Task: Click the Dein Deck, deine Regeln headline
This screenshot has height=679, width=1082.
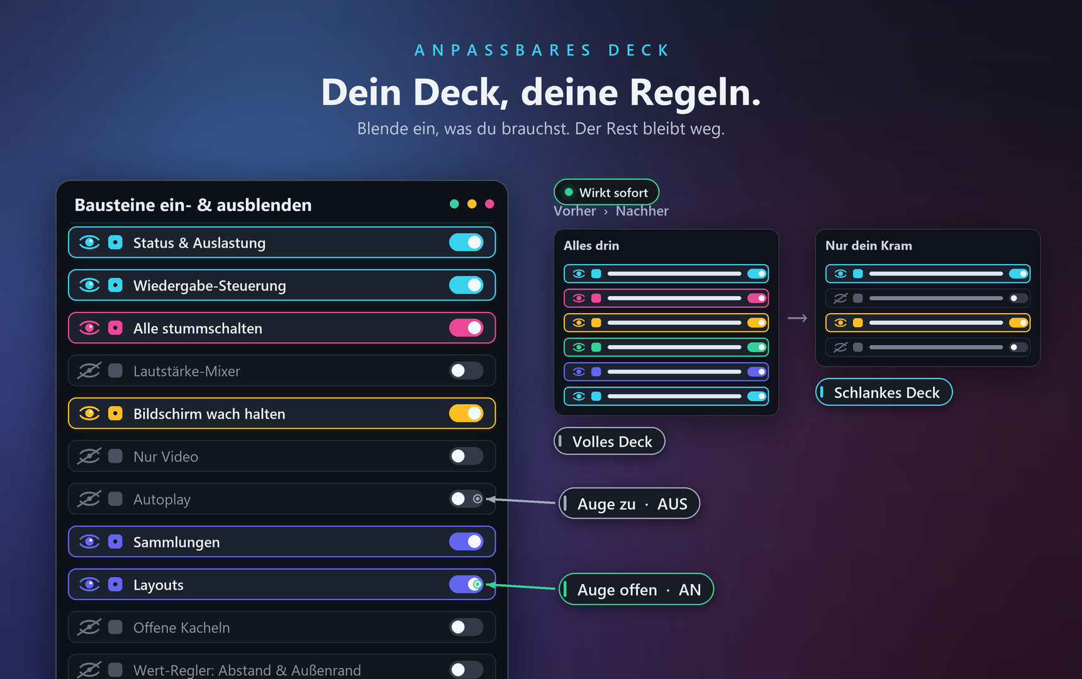Action: (x=541, y=92)
